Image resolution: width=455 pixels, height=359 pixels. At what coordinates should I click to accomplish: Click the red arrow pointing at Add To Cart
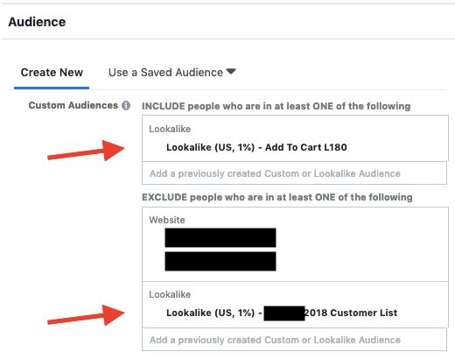(x=86, y=151)
